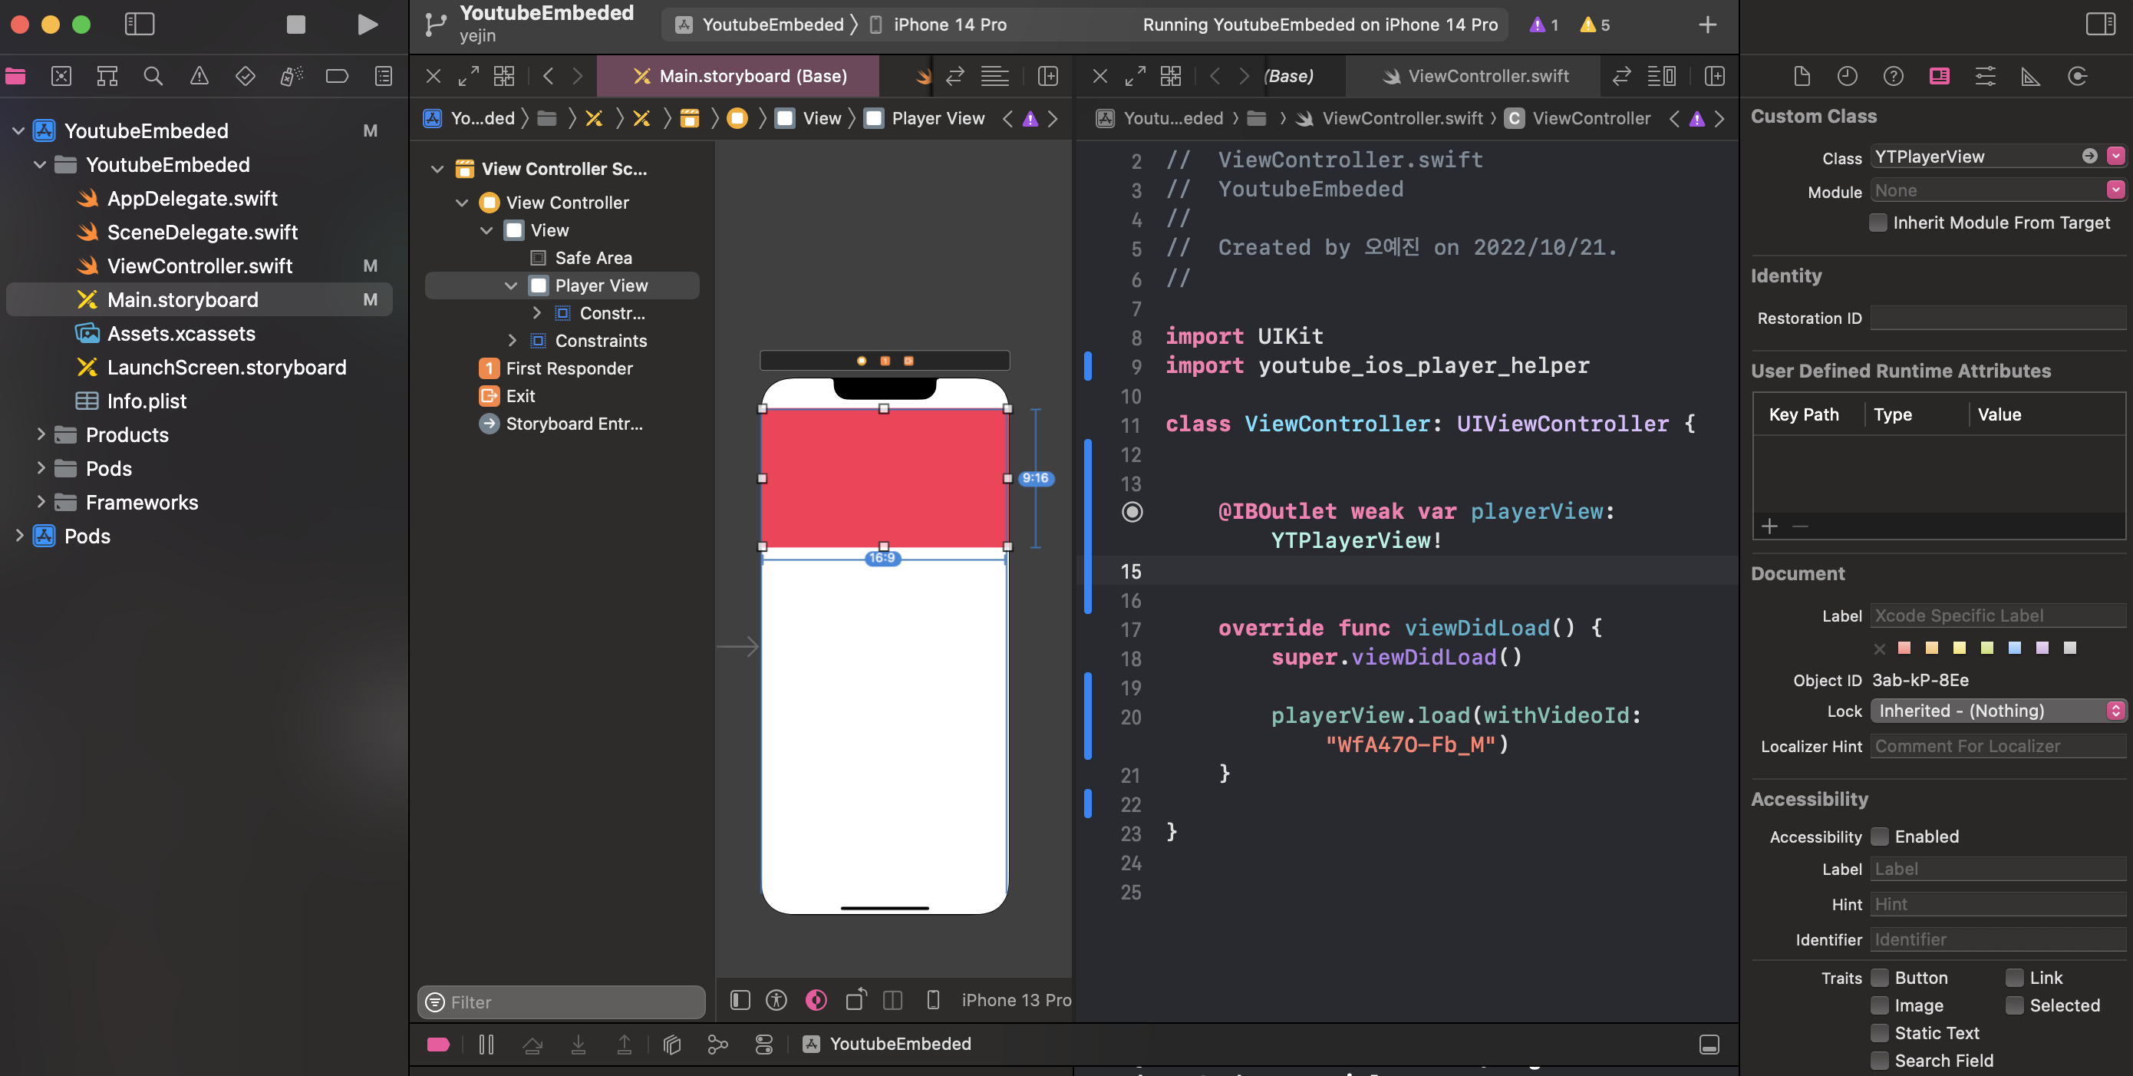2133x1076 pixels.
Task: Choose the red document label color
Action: click(x=1904, y=648)
